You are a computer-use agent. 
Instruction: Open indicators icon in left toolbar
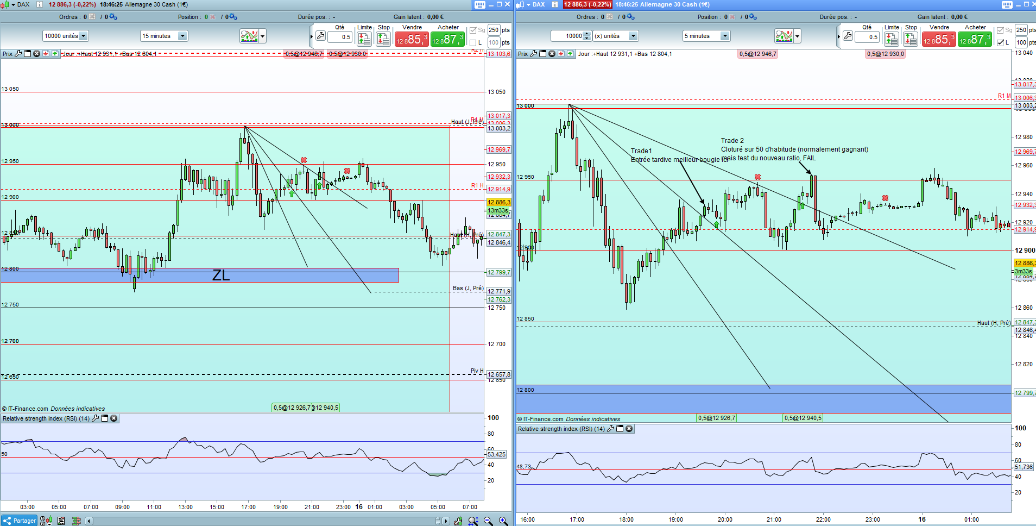pyautogui.click(x=249, y=36)
